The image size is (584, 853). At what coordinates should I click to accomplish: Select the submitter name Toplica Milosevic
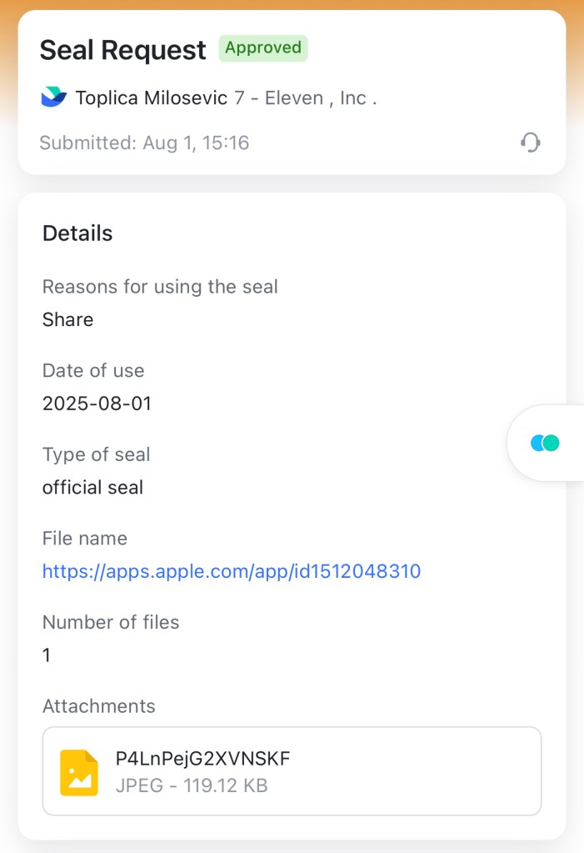click(152, 98)
